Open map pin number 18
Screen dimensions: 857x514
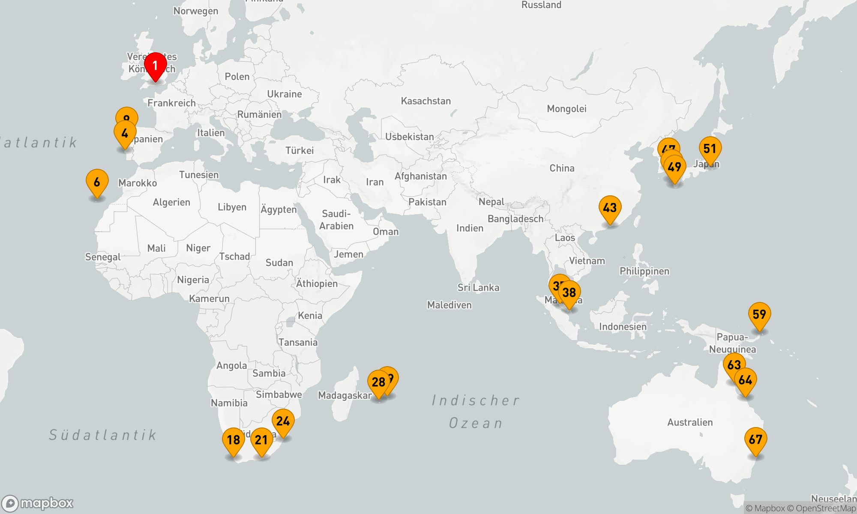pyautogui.click(x=233, y=440)
